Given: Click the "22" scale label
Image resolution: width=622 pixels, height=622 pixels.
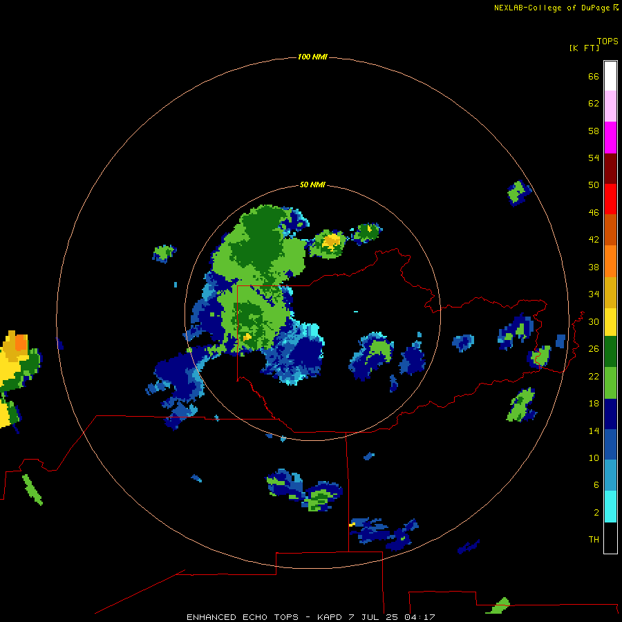Looking at the screenshot, I should click(594, 376).
